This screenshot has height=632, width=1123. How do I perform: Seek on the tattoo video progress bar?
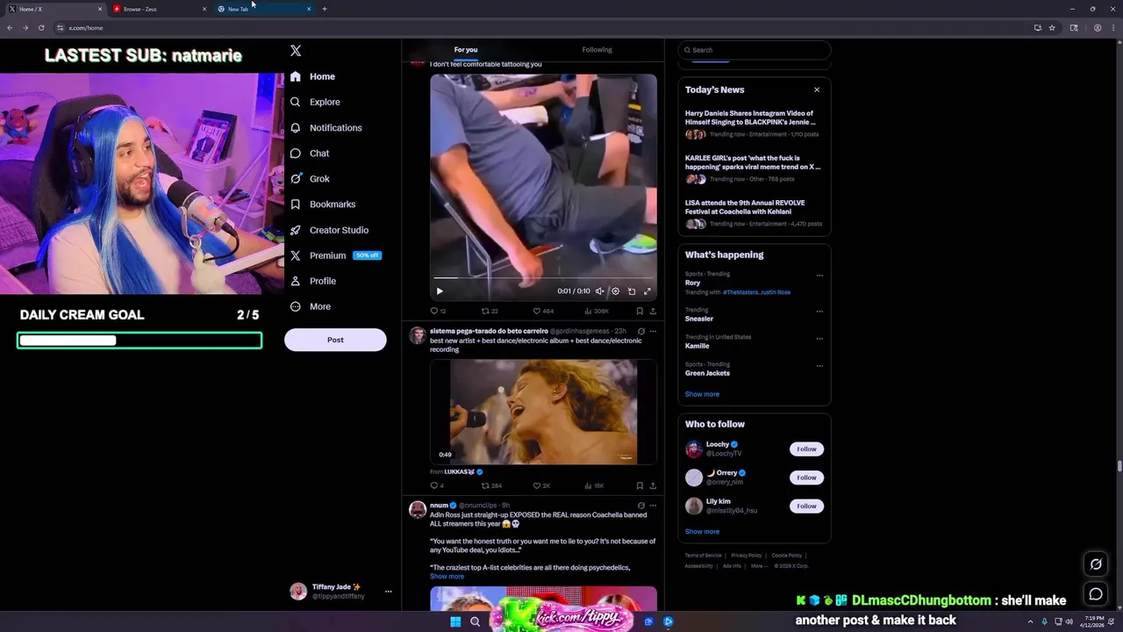pyautogui.click(x=543, y=278)
